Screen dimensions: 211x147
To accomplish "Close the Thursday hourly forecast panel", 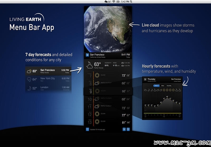I will 145,79.
